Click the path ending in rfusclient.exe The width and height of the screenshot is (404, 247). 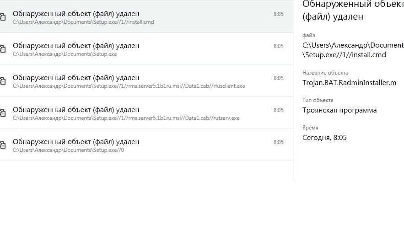coord(129,86)
